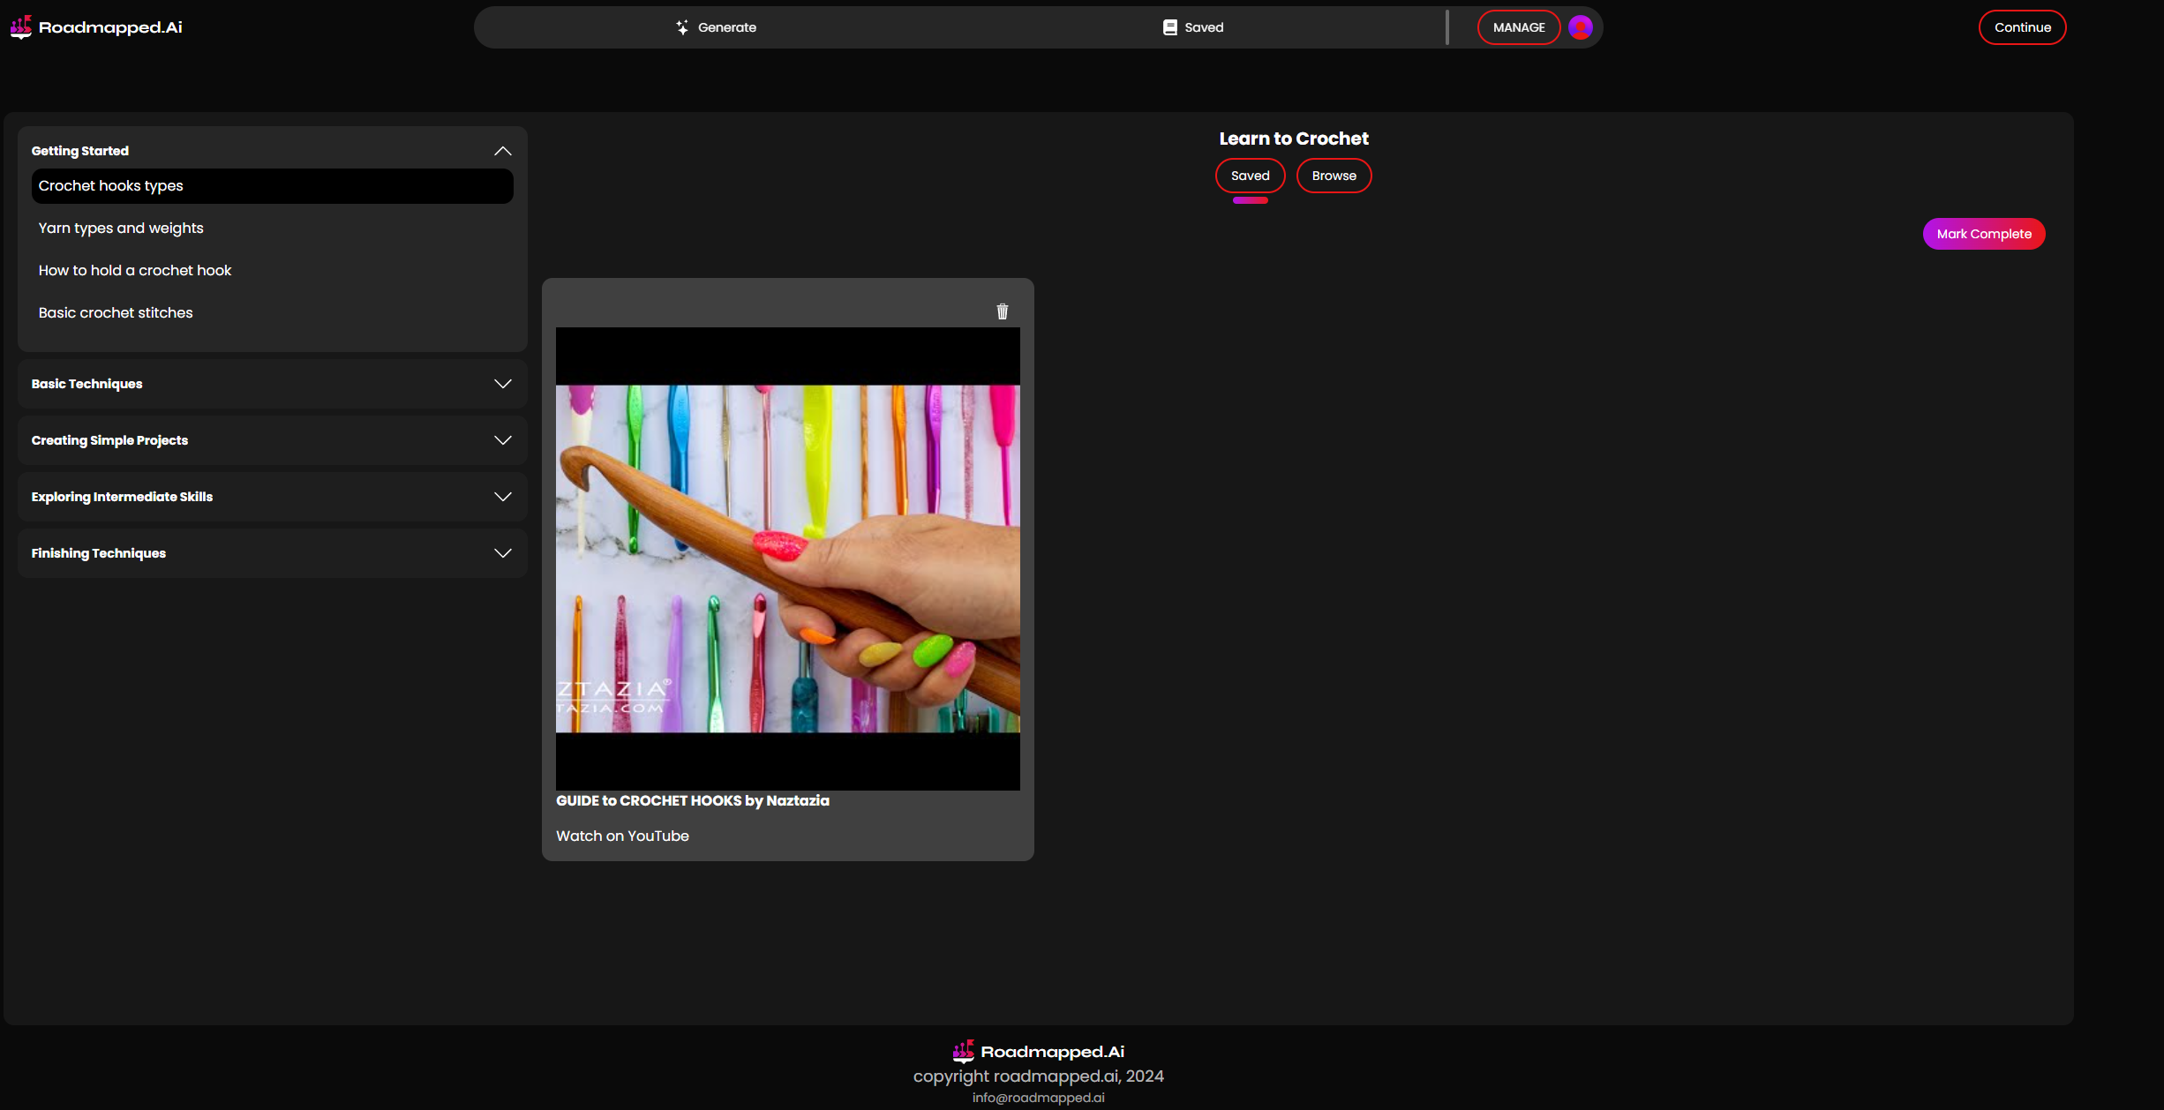Open the crochet hooks video thumbnail
Image resolution: width=2164 pixels, height=1110 pixels.
click(787, 559)
